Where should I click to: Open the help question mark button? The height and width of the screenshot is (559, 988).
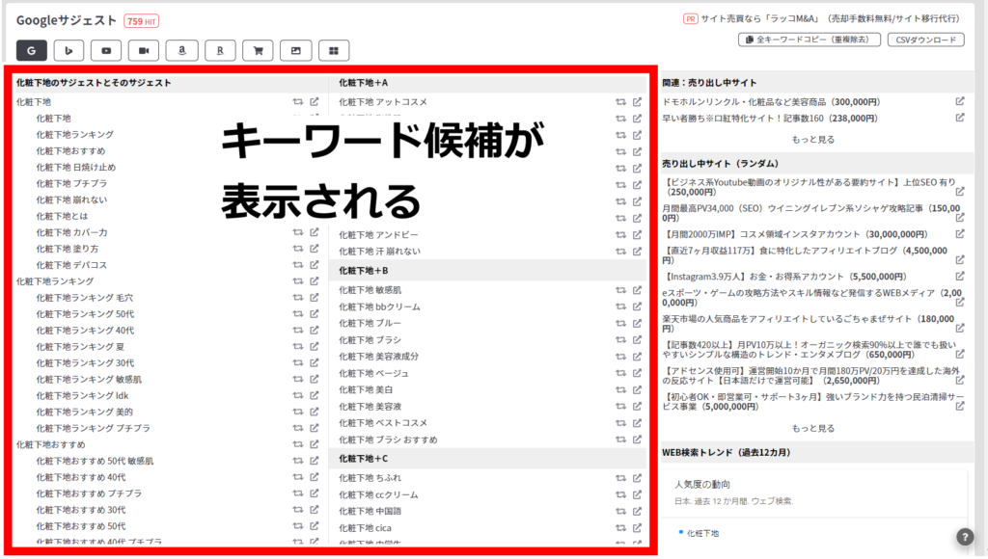pyautogui.click(x=965, y=538)
